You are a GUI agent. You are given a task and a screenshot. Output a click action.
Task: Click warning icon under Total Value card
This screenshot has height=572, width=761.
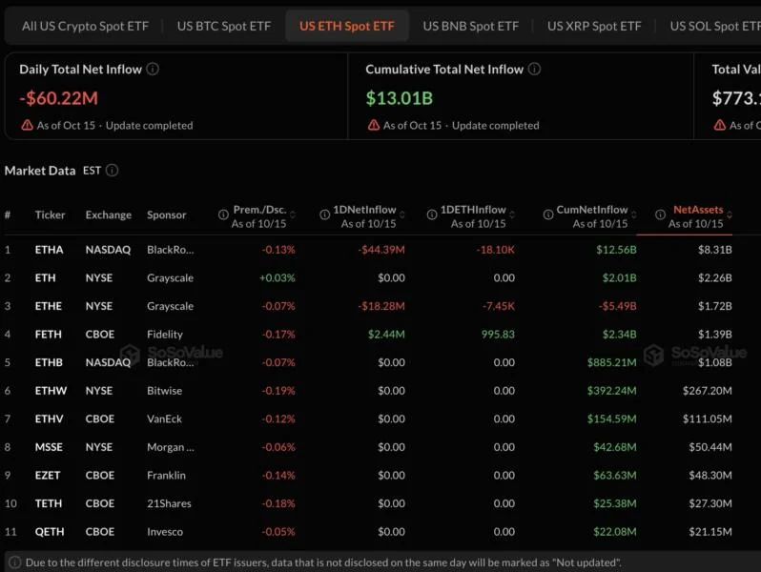(x=720, y=125)
